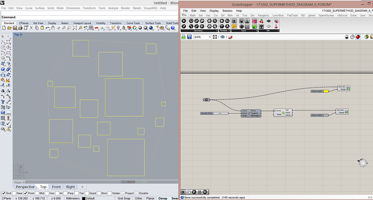Click the blue Help question mark icon

(173, 28)
